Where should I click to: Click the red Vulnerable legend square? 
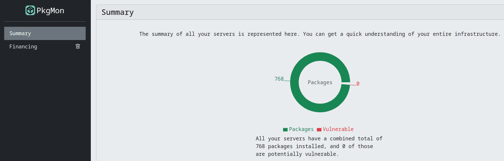coord(319,130)
